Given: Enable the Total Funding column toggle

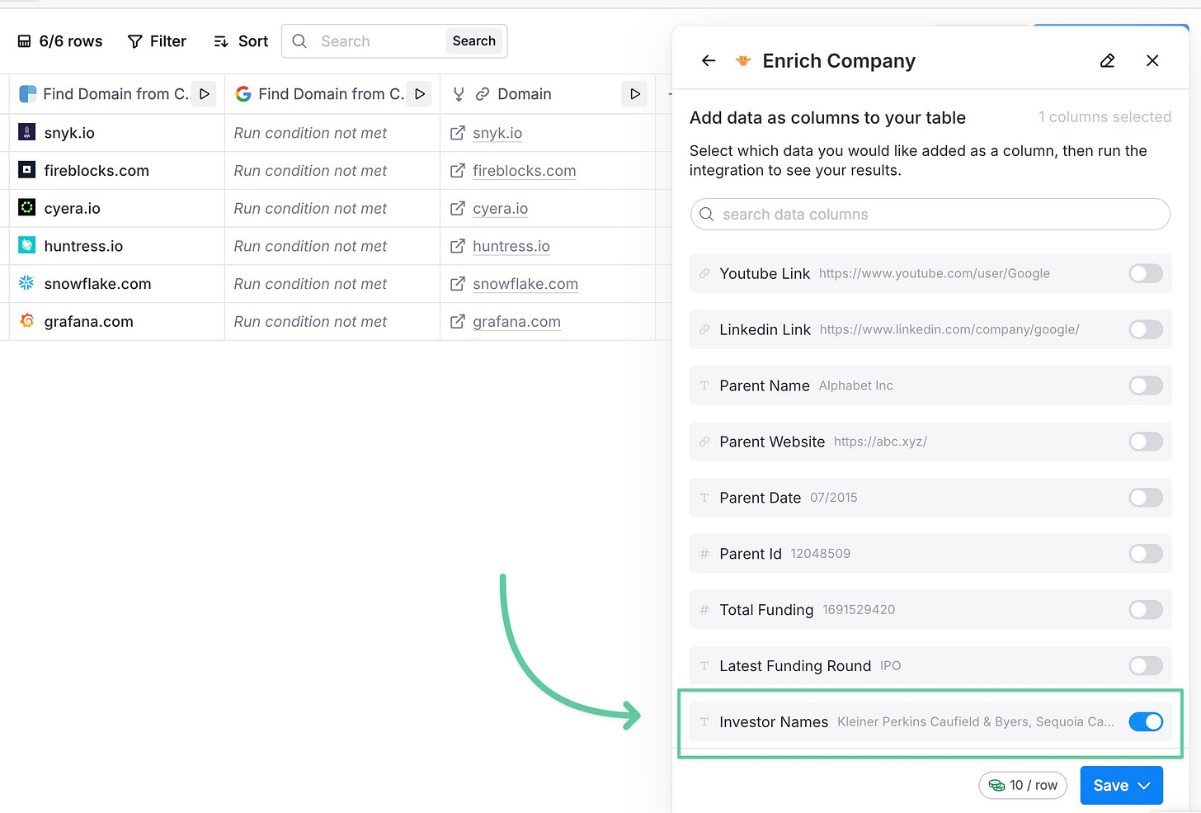Looking at the screenshot, I should coord(1146,610).
